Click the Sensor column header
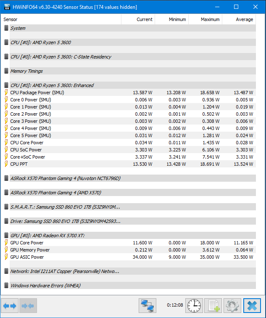266x318 pixels. [61, 19]
